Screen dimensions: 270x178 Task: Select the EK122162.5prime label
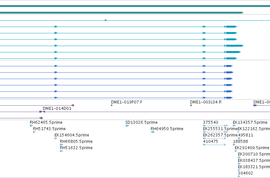[254, 129]
